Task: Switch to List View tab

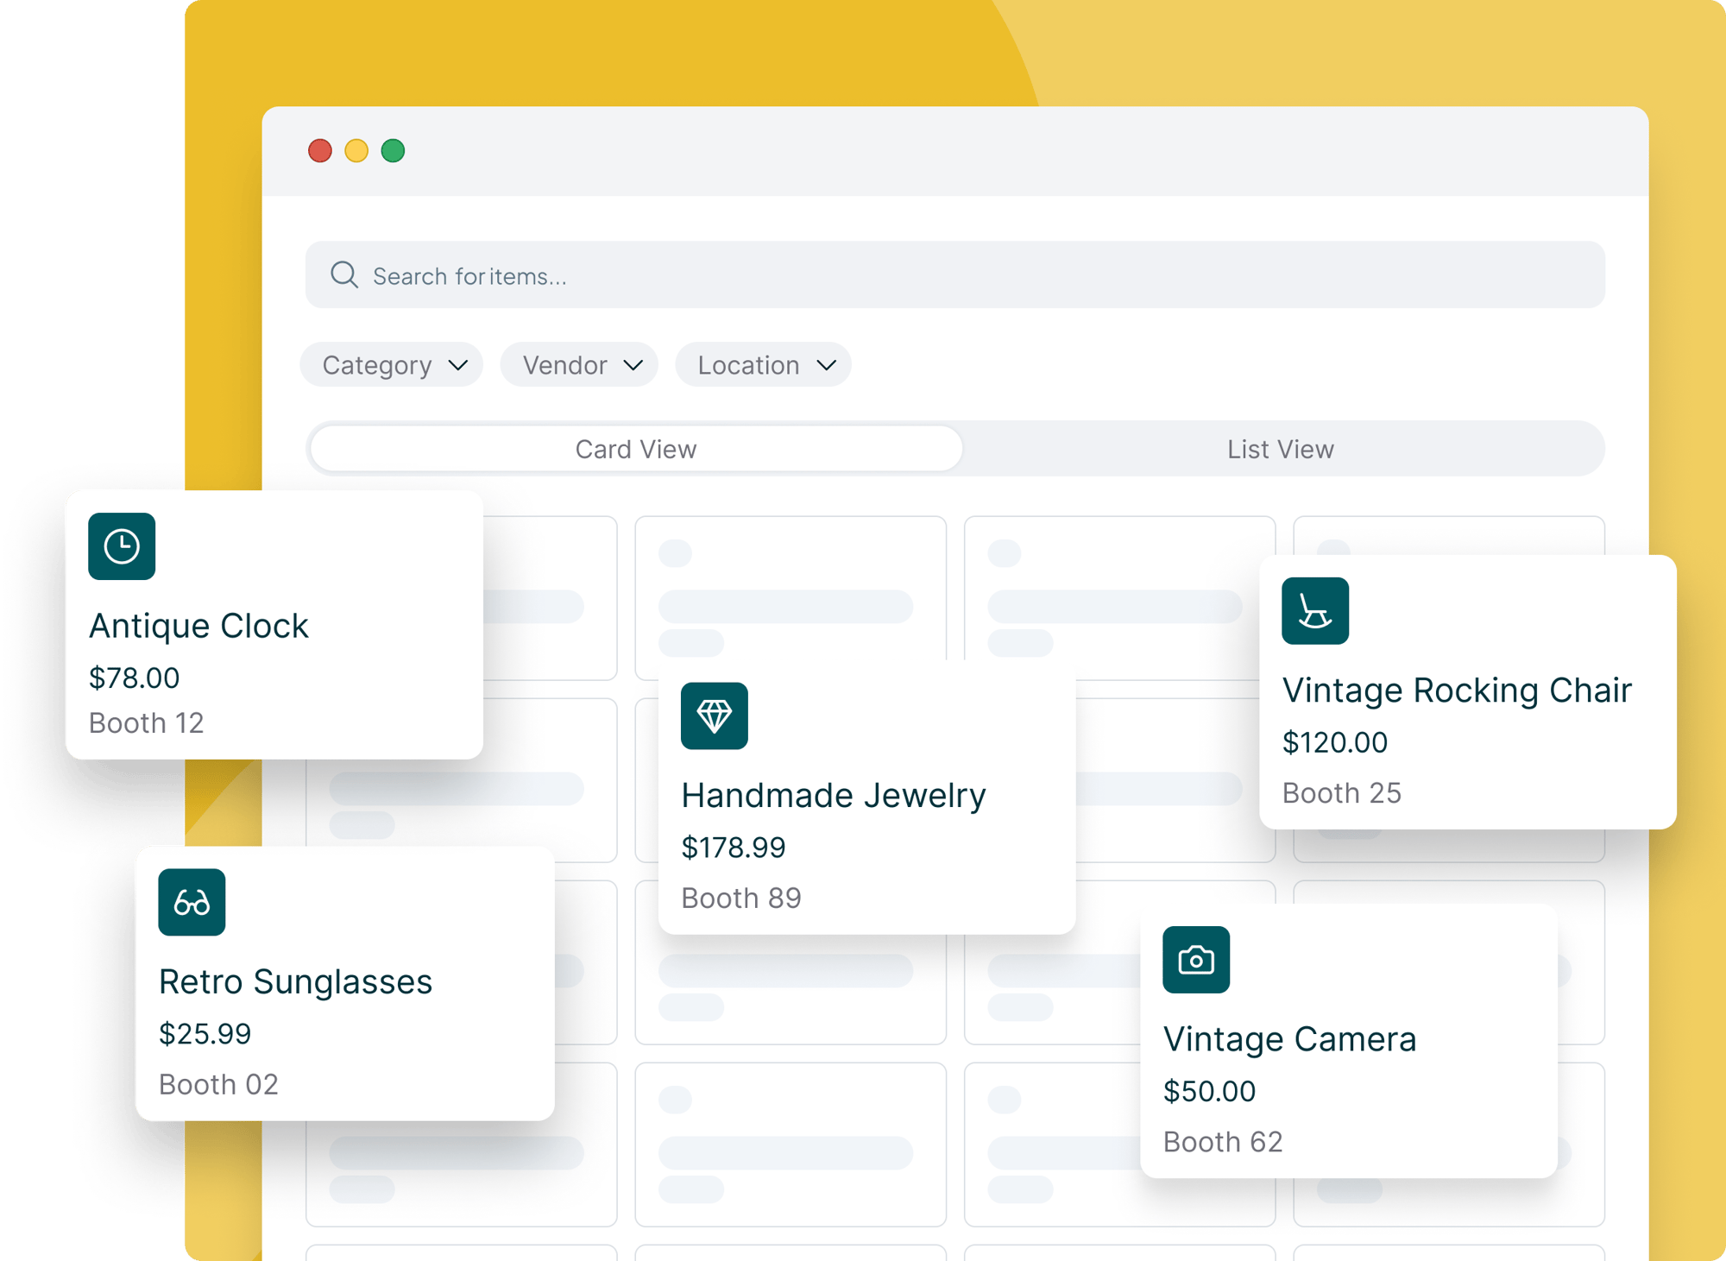Action: (x=1281, y=449)
